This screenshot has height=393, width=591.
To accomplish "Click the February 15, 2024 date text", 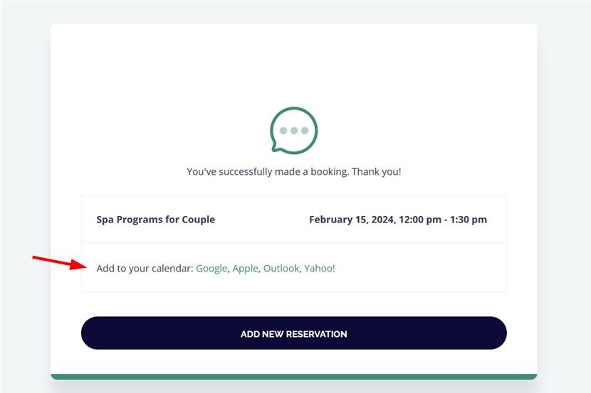I will click(352, 220).
